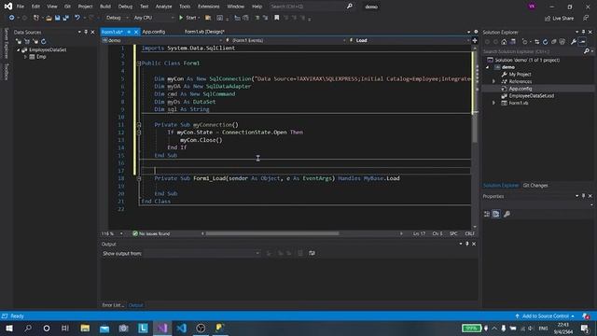Image resolution: width=597 pixels, height=336 pixels.
Task: Pin the Solution Explorer panel
Action: [x=583, y=32]
